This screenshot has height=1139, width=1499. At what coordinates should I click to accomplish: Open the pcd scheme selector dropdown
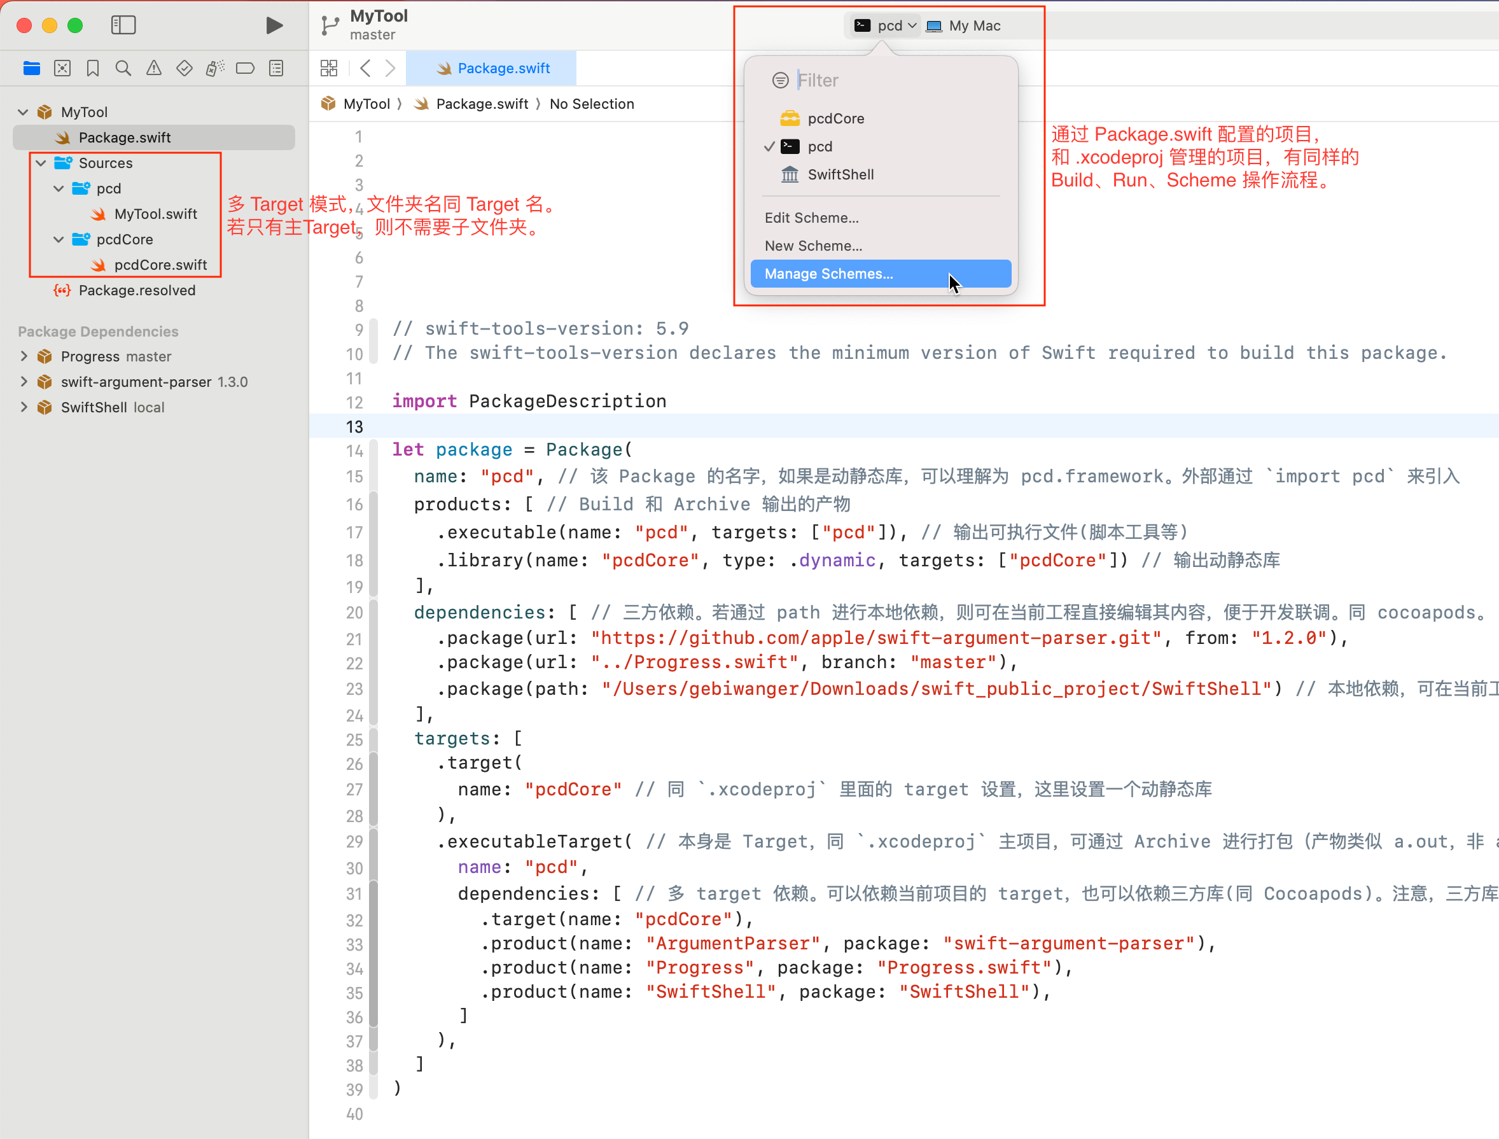(886, 25)
